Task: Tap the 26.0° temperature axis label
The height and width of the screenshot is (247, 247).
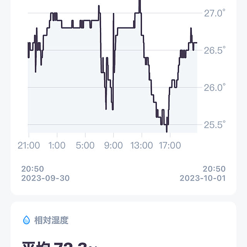Action: coord(215,88)
